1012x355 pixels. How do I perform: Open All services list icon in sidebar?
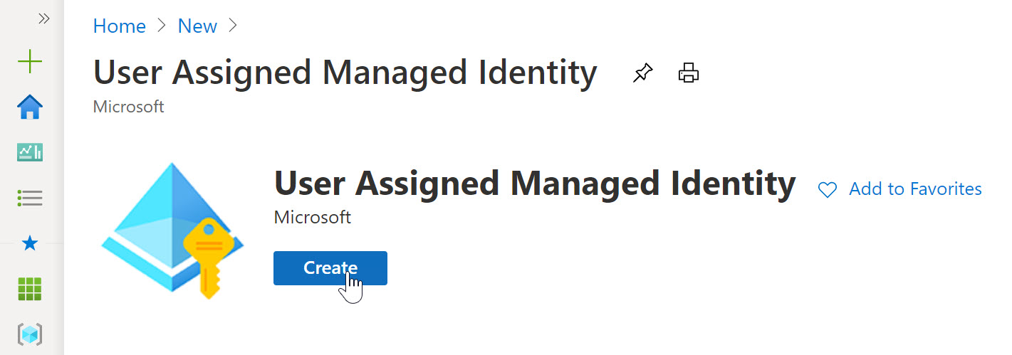click(x=30, y=198)
